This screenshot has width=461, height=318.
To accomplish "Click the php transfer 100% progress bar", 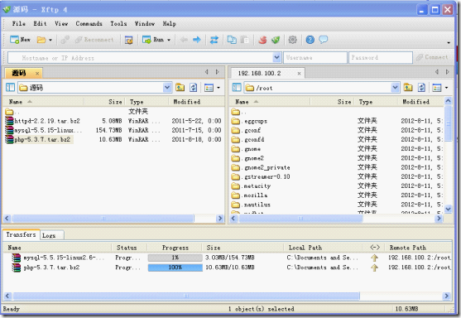I will click(175, 267).
